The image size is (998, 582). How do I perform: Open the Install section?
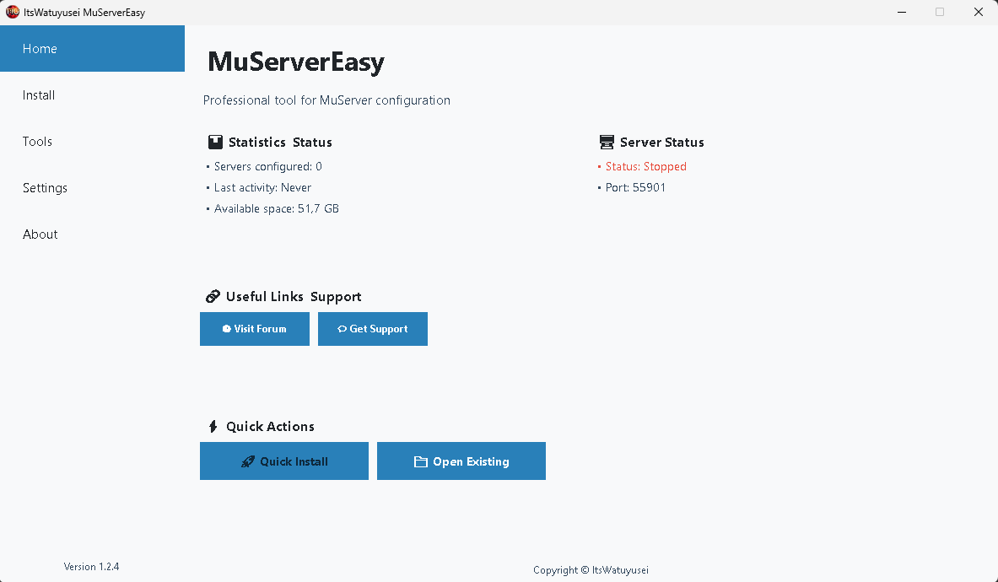coord(38,94)
